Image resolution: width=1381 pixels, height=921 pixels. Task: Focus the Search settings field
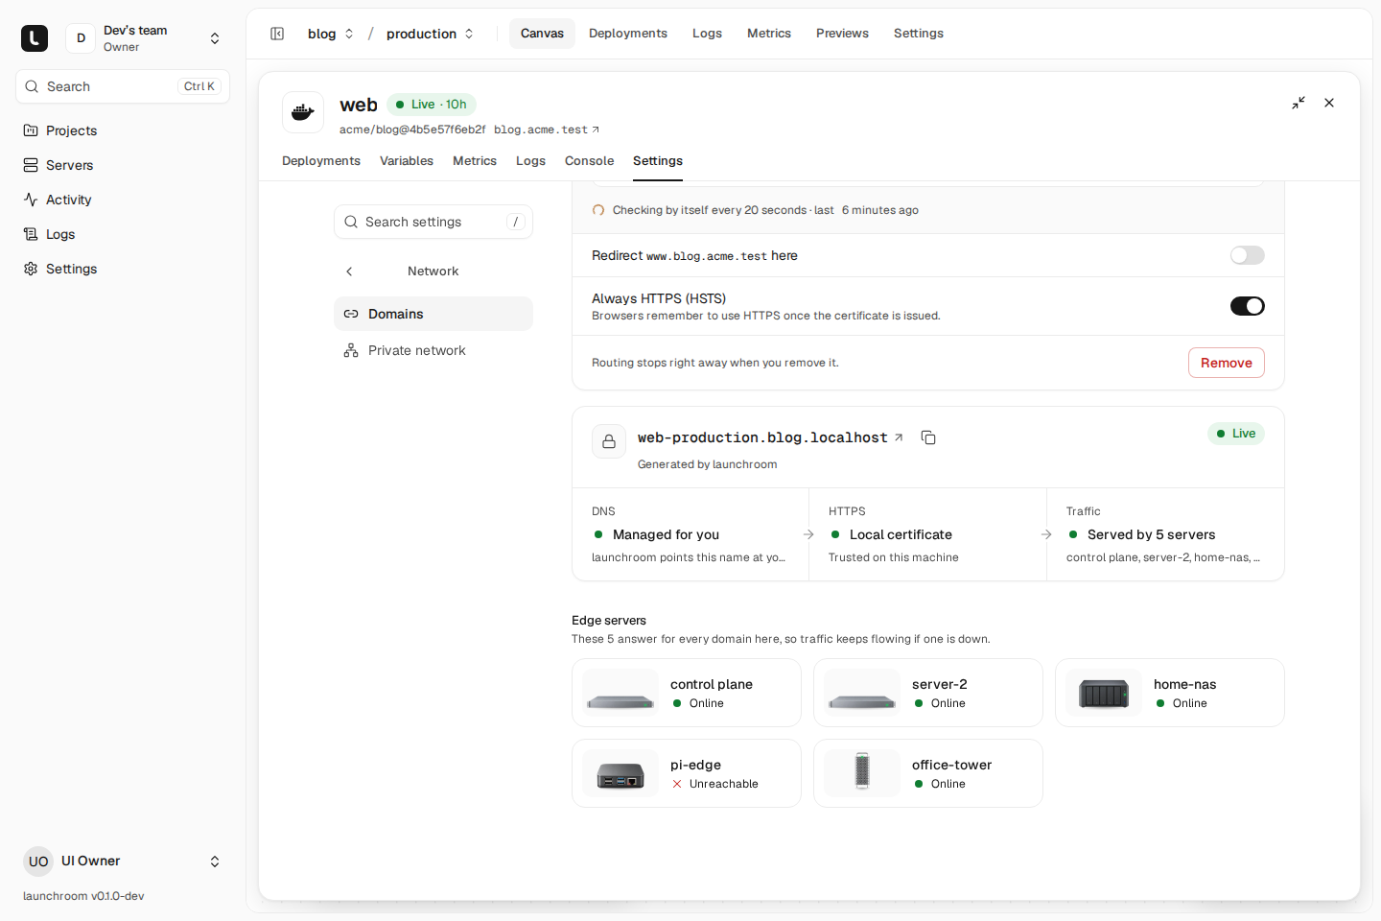pyautogui.click(x=433, y=222)
